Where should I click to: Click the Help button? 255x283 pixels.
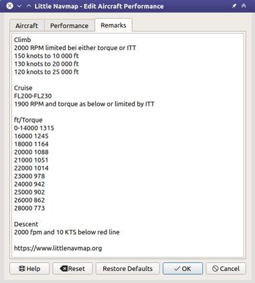(29, 268)
